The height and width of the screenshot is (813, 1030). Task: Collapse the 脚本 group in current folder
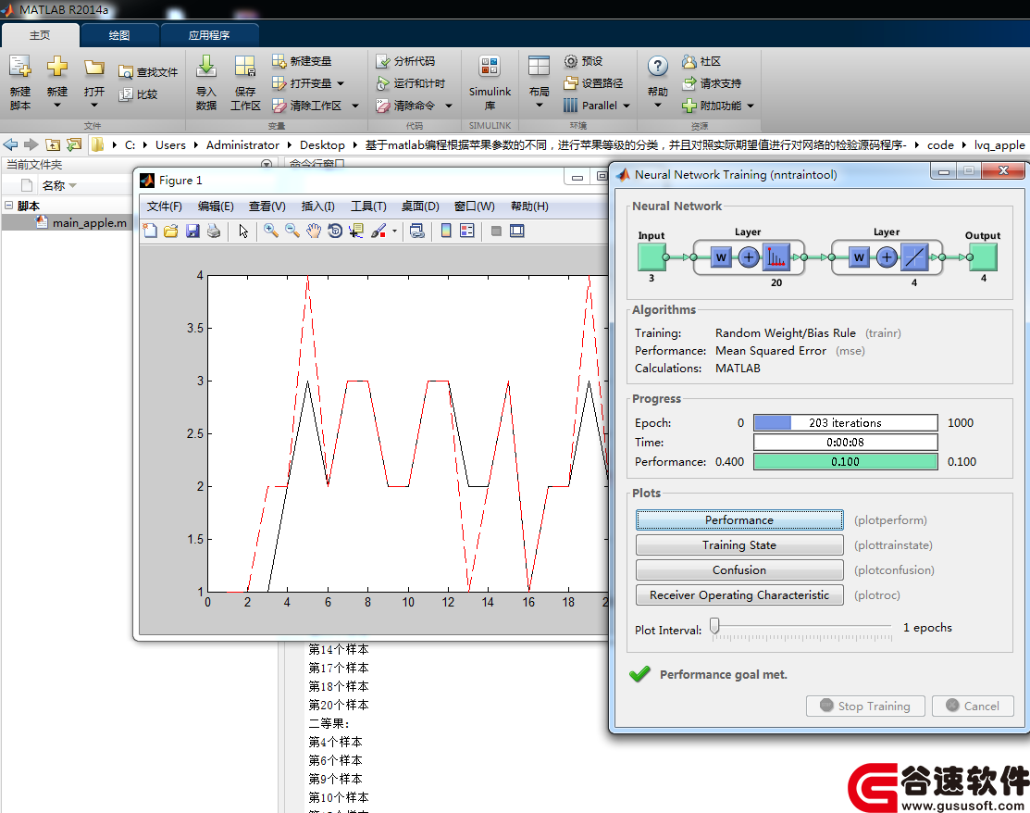(x=8, y=205)
